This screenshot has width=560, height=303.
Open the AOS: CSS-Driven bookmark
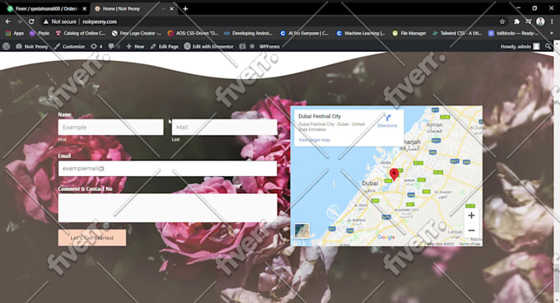point(193,33)
